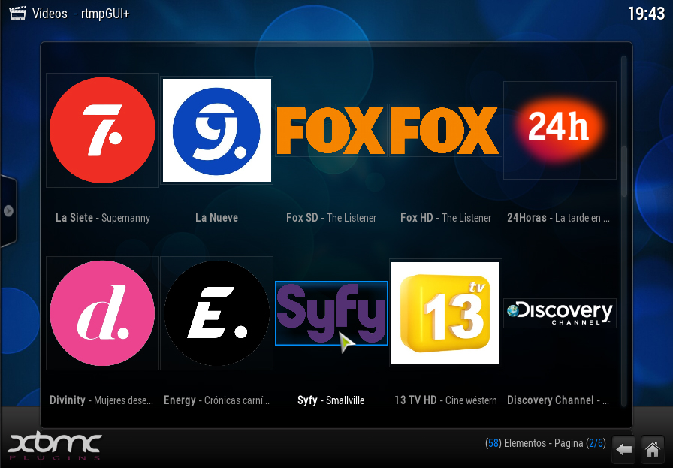Click the 'Fox SD - The Listener' label
This screenshot has height=468, width=673.
tap(331, 218)
